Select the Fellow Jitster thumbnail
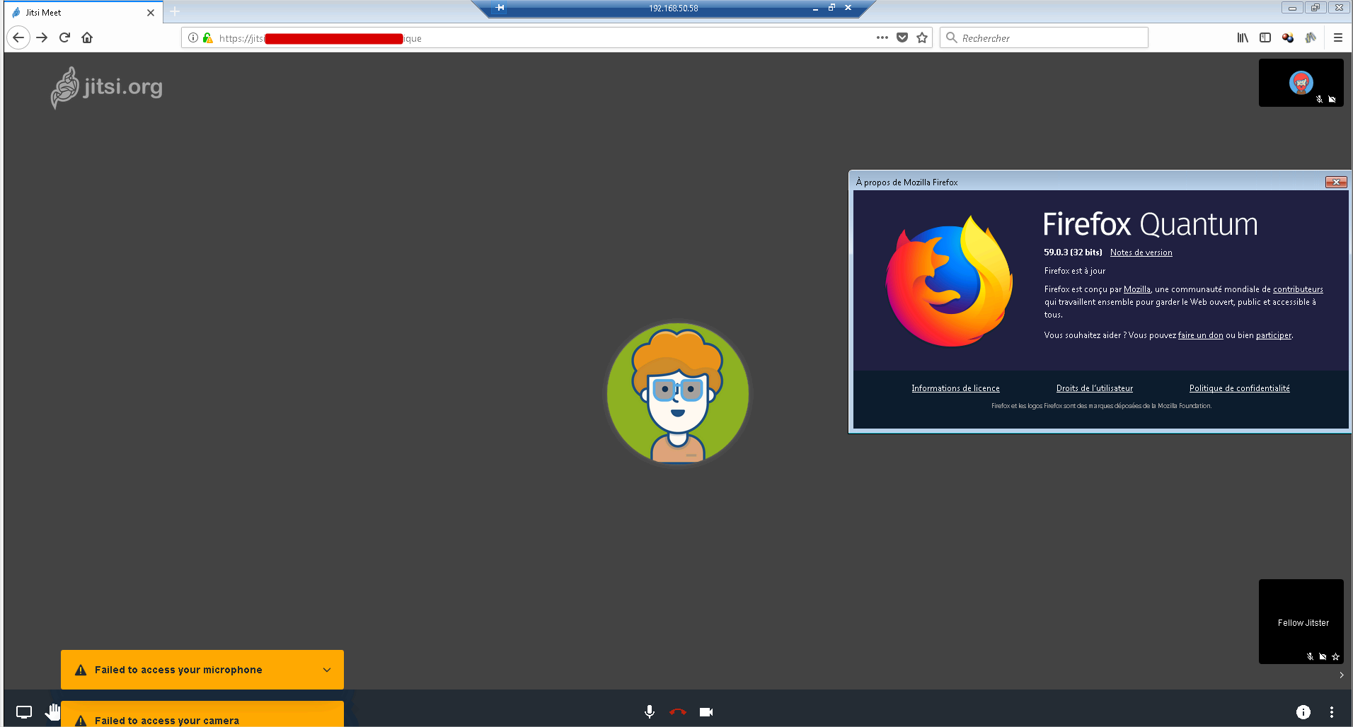The height and width of the screenshot is (727, 1353). (1301, 622)
